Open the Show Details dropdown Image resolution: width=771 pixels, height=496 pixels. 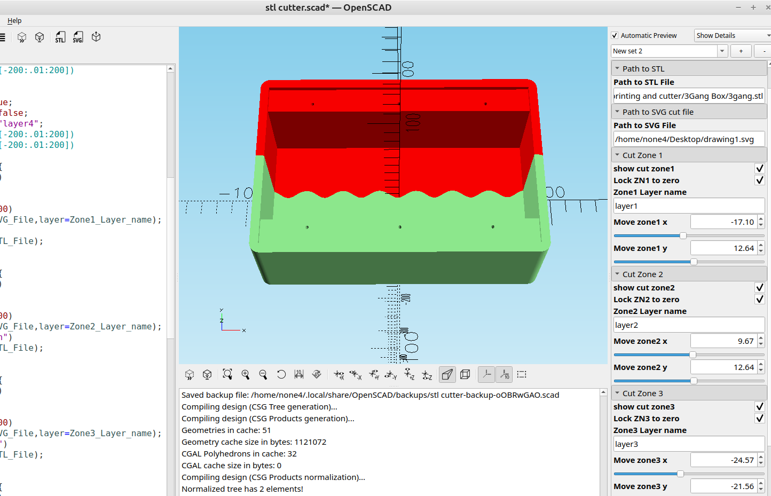coord(733,35)
